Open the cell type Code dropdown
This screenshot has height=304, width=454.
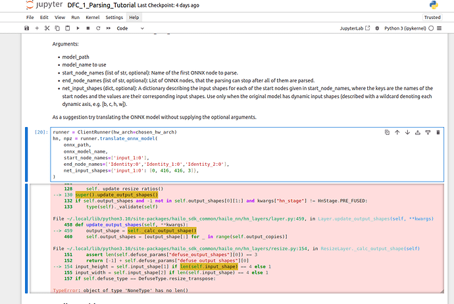[x=132, y=29]
